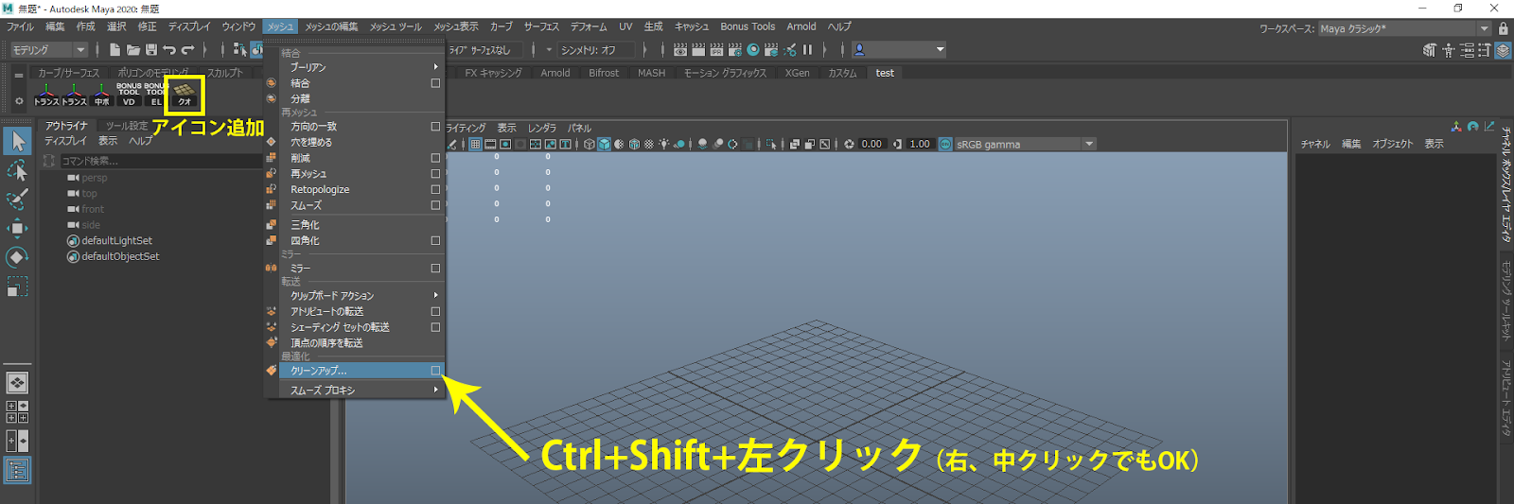
Task: Click Bonus Tool VD shelf button
Action: [x=129, y=95]
